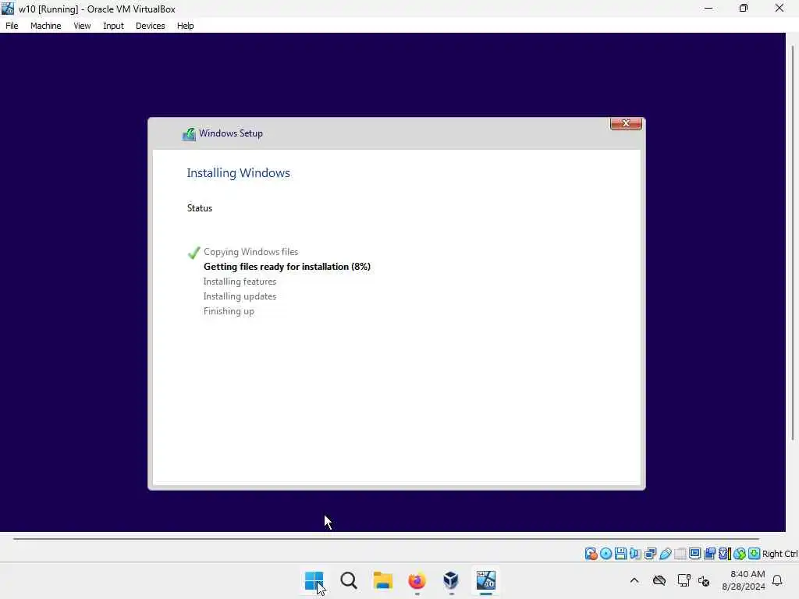The image size is (799, 599).
Task: Click the 'Installing features' status line
Action: click(240, 281)
